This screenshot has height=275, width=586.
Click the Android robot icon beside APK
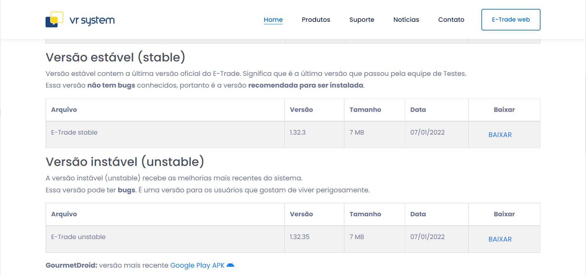point(230,265)
